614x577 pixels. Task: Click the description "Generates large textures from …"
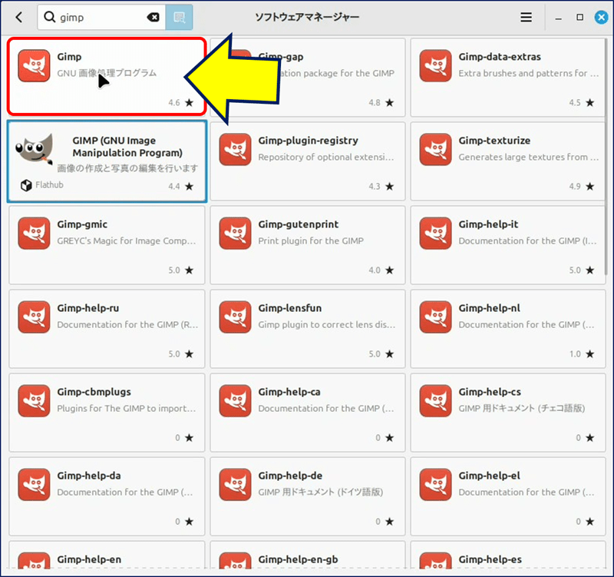pos(529,158)
